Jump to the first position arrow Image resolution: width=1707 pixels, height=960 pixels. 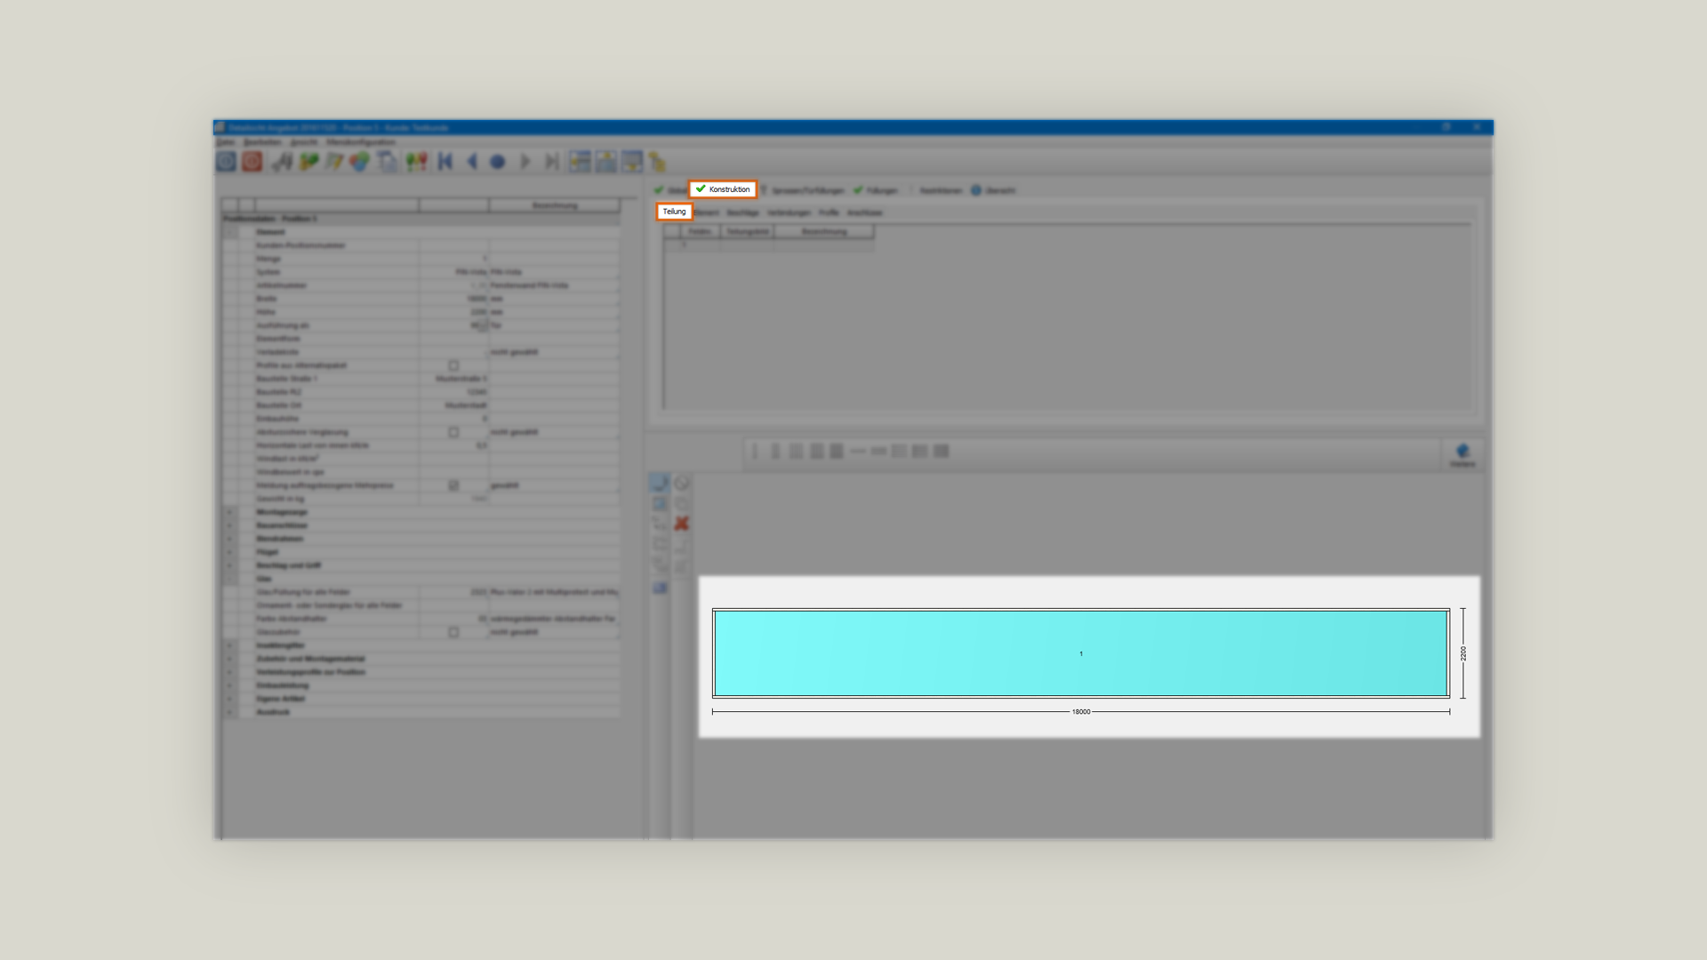[446, 162]
